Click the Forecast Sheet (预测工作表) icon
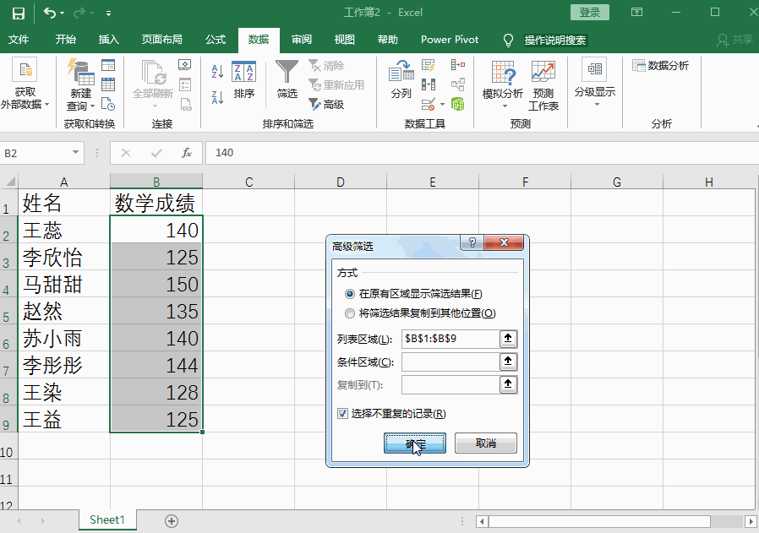This screenshot has height=533, width=759. pos(543,85)
